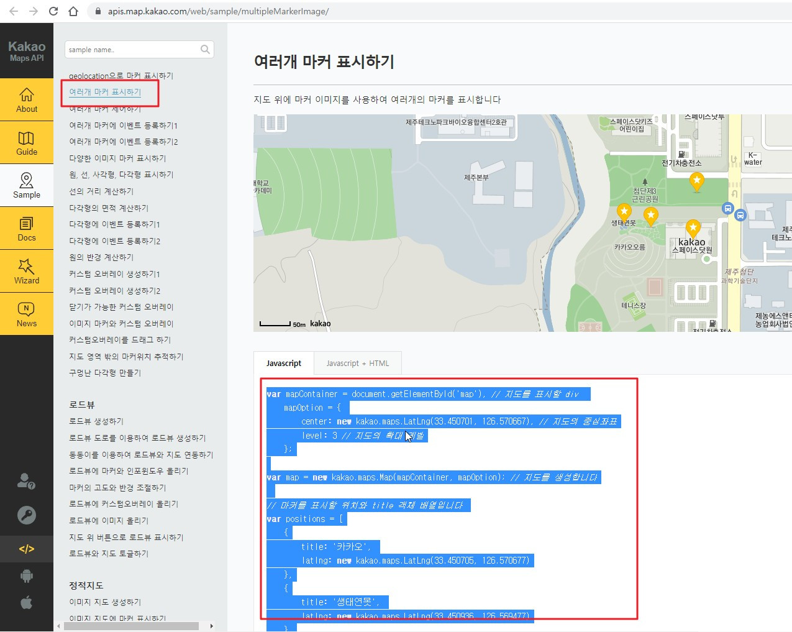Screen dimensions: 792x632
Task: Open 이미지 마커와 커스텀 오버레이 sample
Action: pyautogui.click(x=121, y=324)
